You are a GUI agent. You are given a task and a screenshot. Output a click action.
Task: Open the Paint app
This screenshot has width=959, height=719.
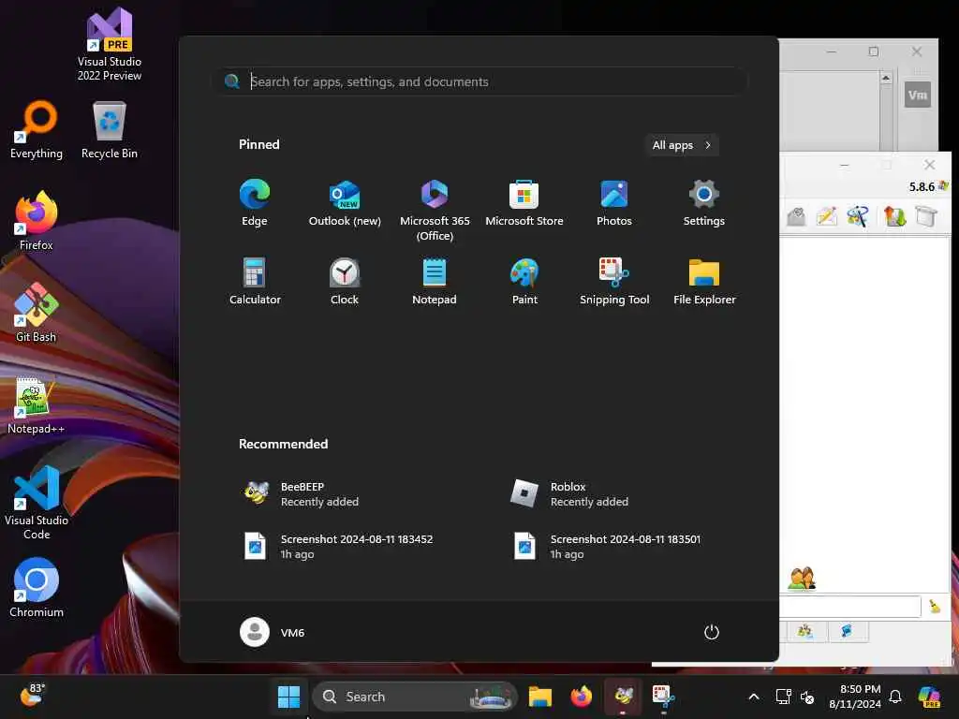click(524, 282)
